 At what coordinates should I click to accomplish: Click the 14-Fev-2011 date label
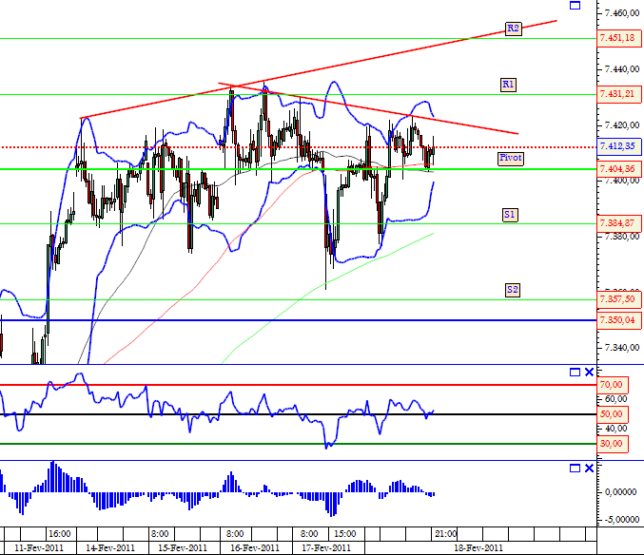pos(110,548)
